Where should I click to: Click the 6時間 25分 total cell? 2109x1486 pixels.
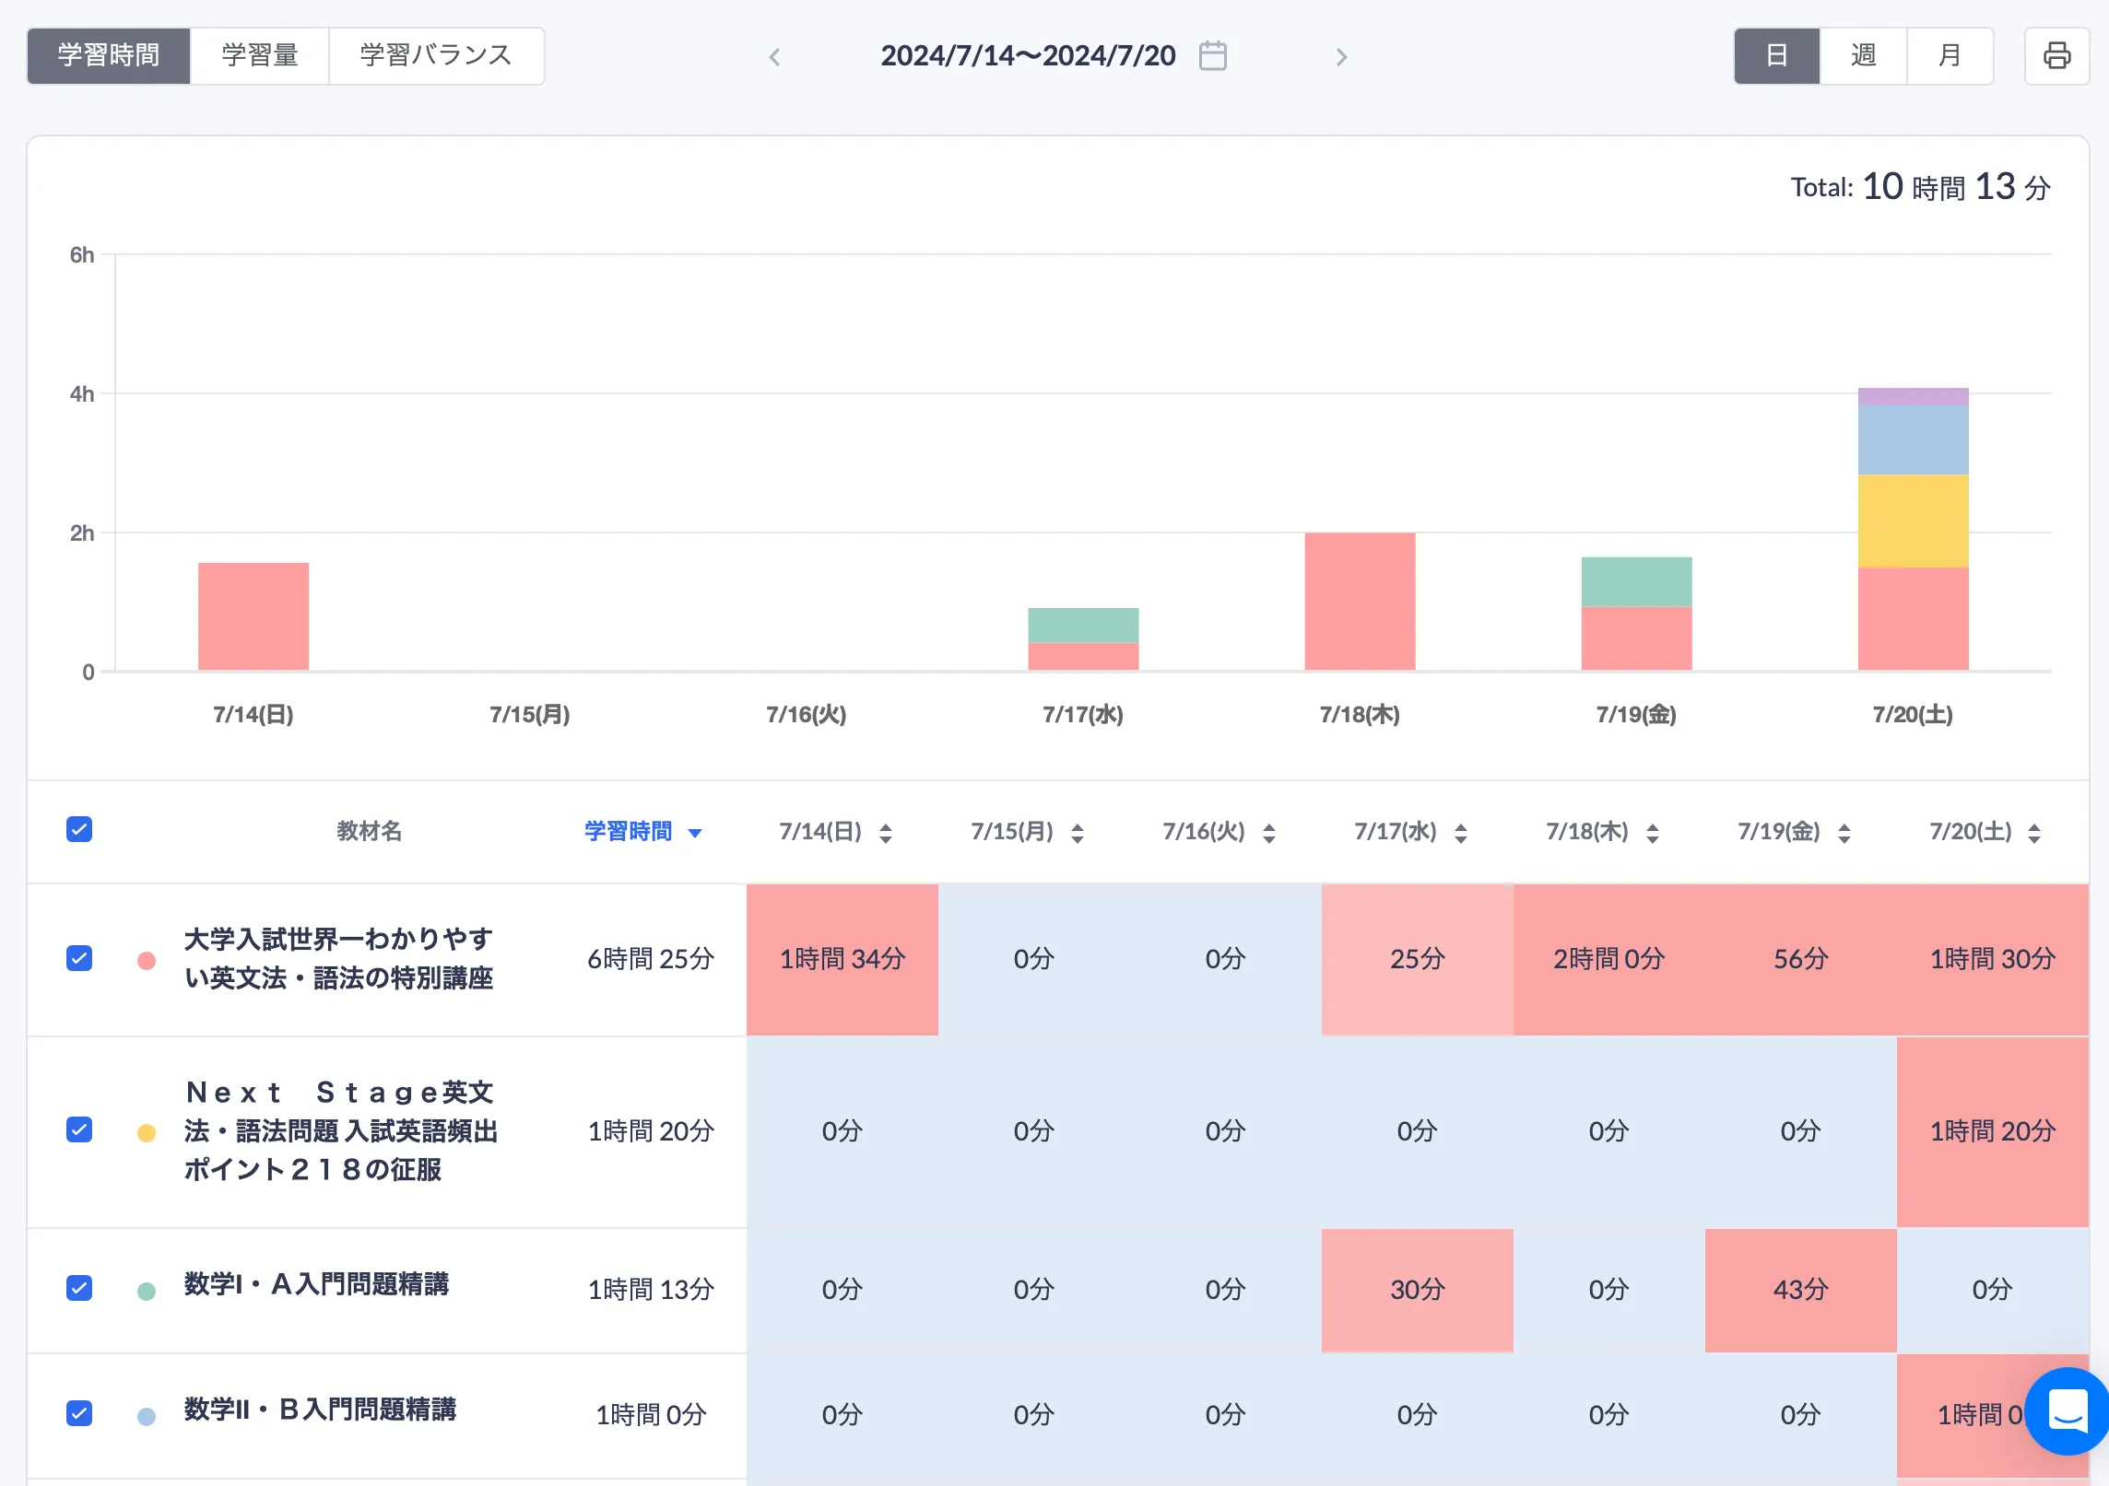point(651,959)
